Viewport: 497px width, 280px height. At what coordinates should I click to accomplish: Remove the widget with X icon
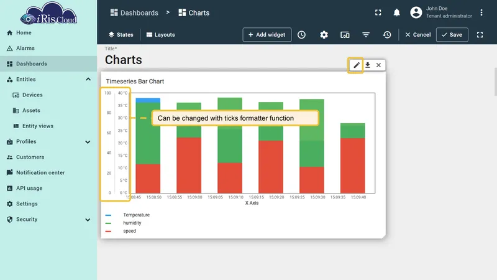[x=378, y=65]
